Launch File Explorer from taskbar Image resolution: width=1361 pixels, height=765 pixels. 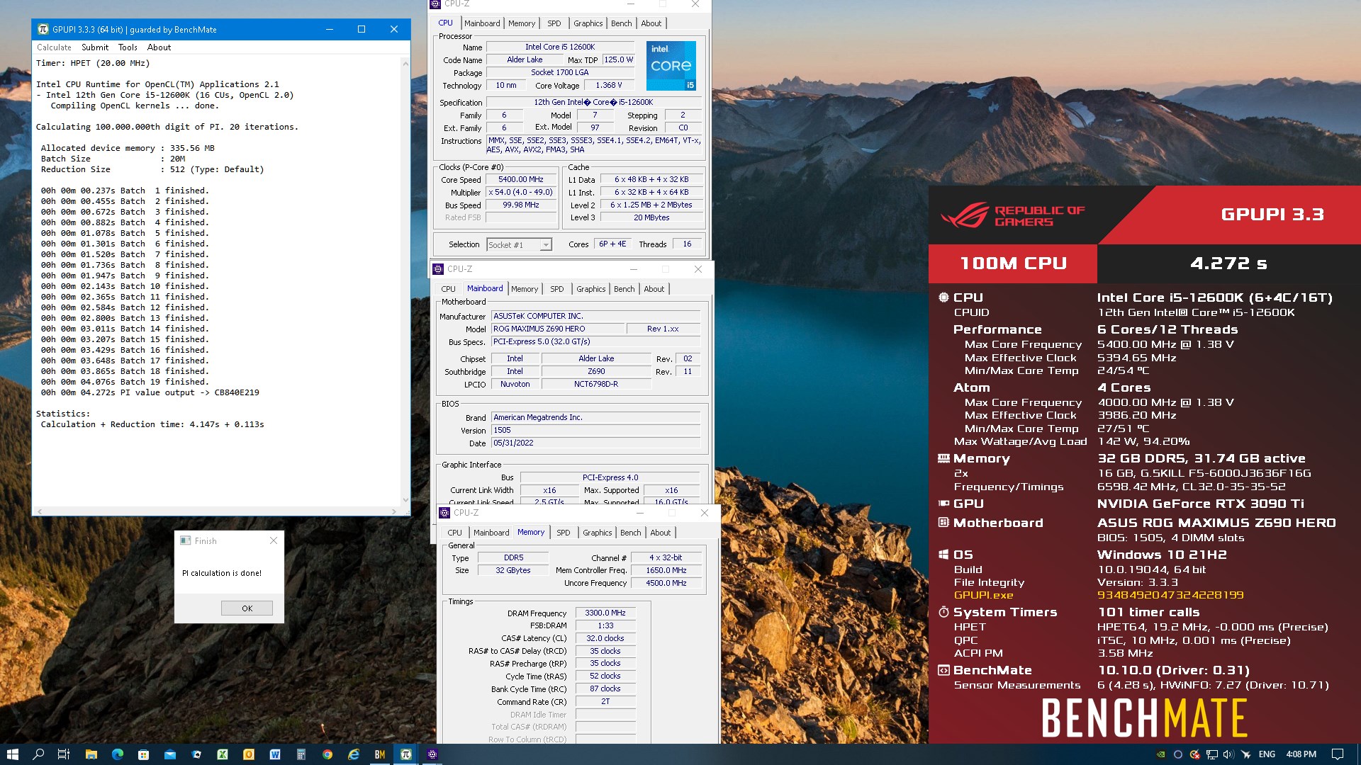[91, 754]
